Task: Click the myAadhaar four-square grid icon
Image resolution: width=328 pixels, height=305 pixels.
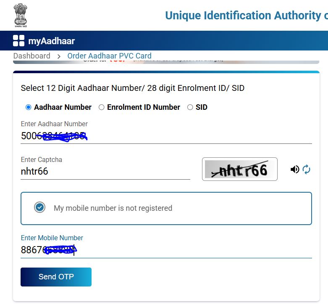Action: click(x=18, y=41)
